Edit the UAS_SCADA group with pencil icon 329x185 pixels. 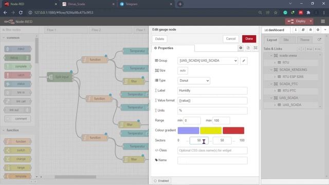244,61
